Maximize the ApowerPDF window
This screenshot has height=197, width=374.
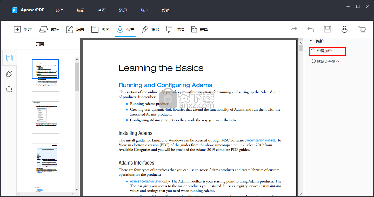pyautogui.click(x=358, y=6)
